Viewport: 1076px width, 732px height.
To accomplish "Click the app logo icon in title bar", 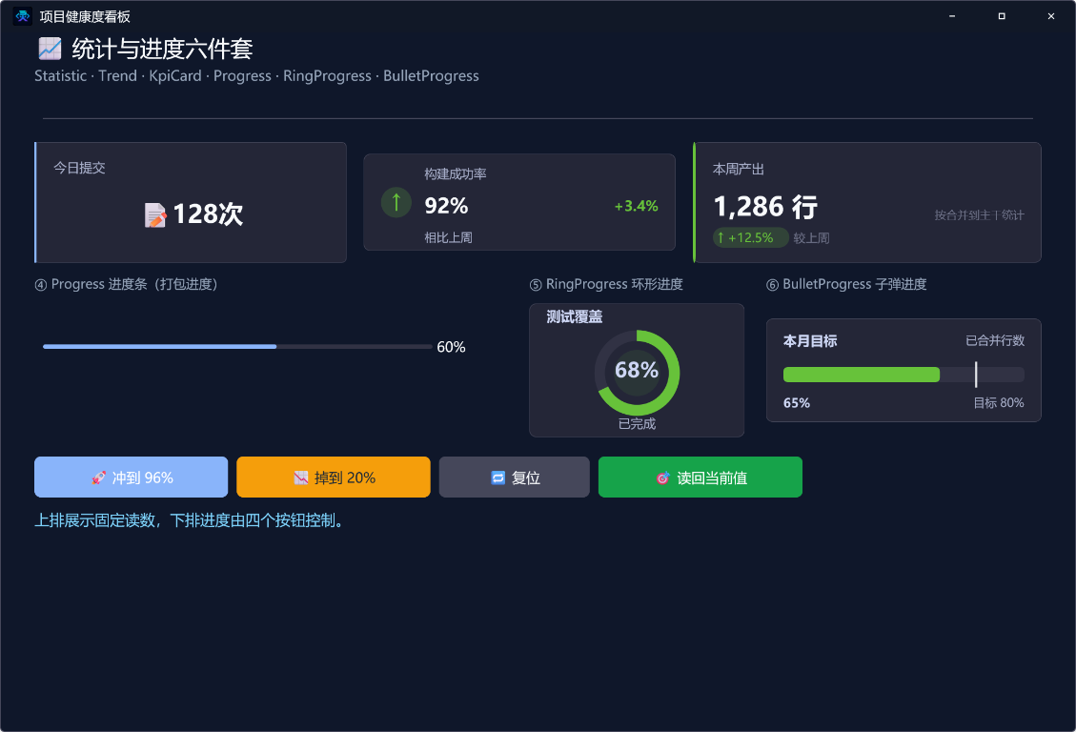I will click(x=22, y=16).
